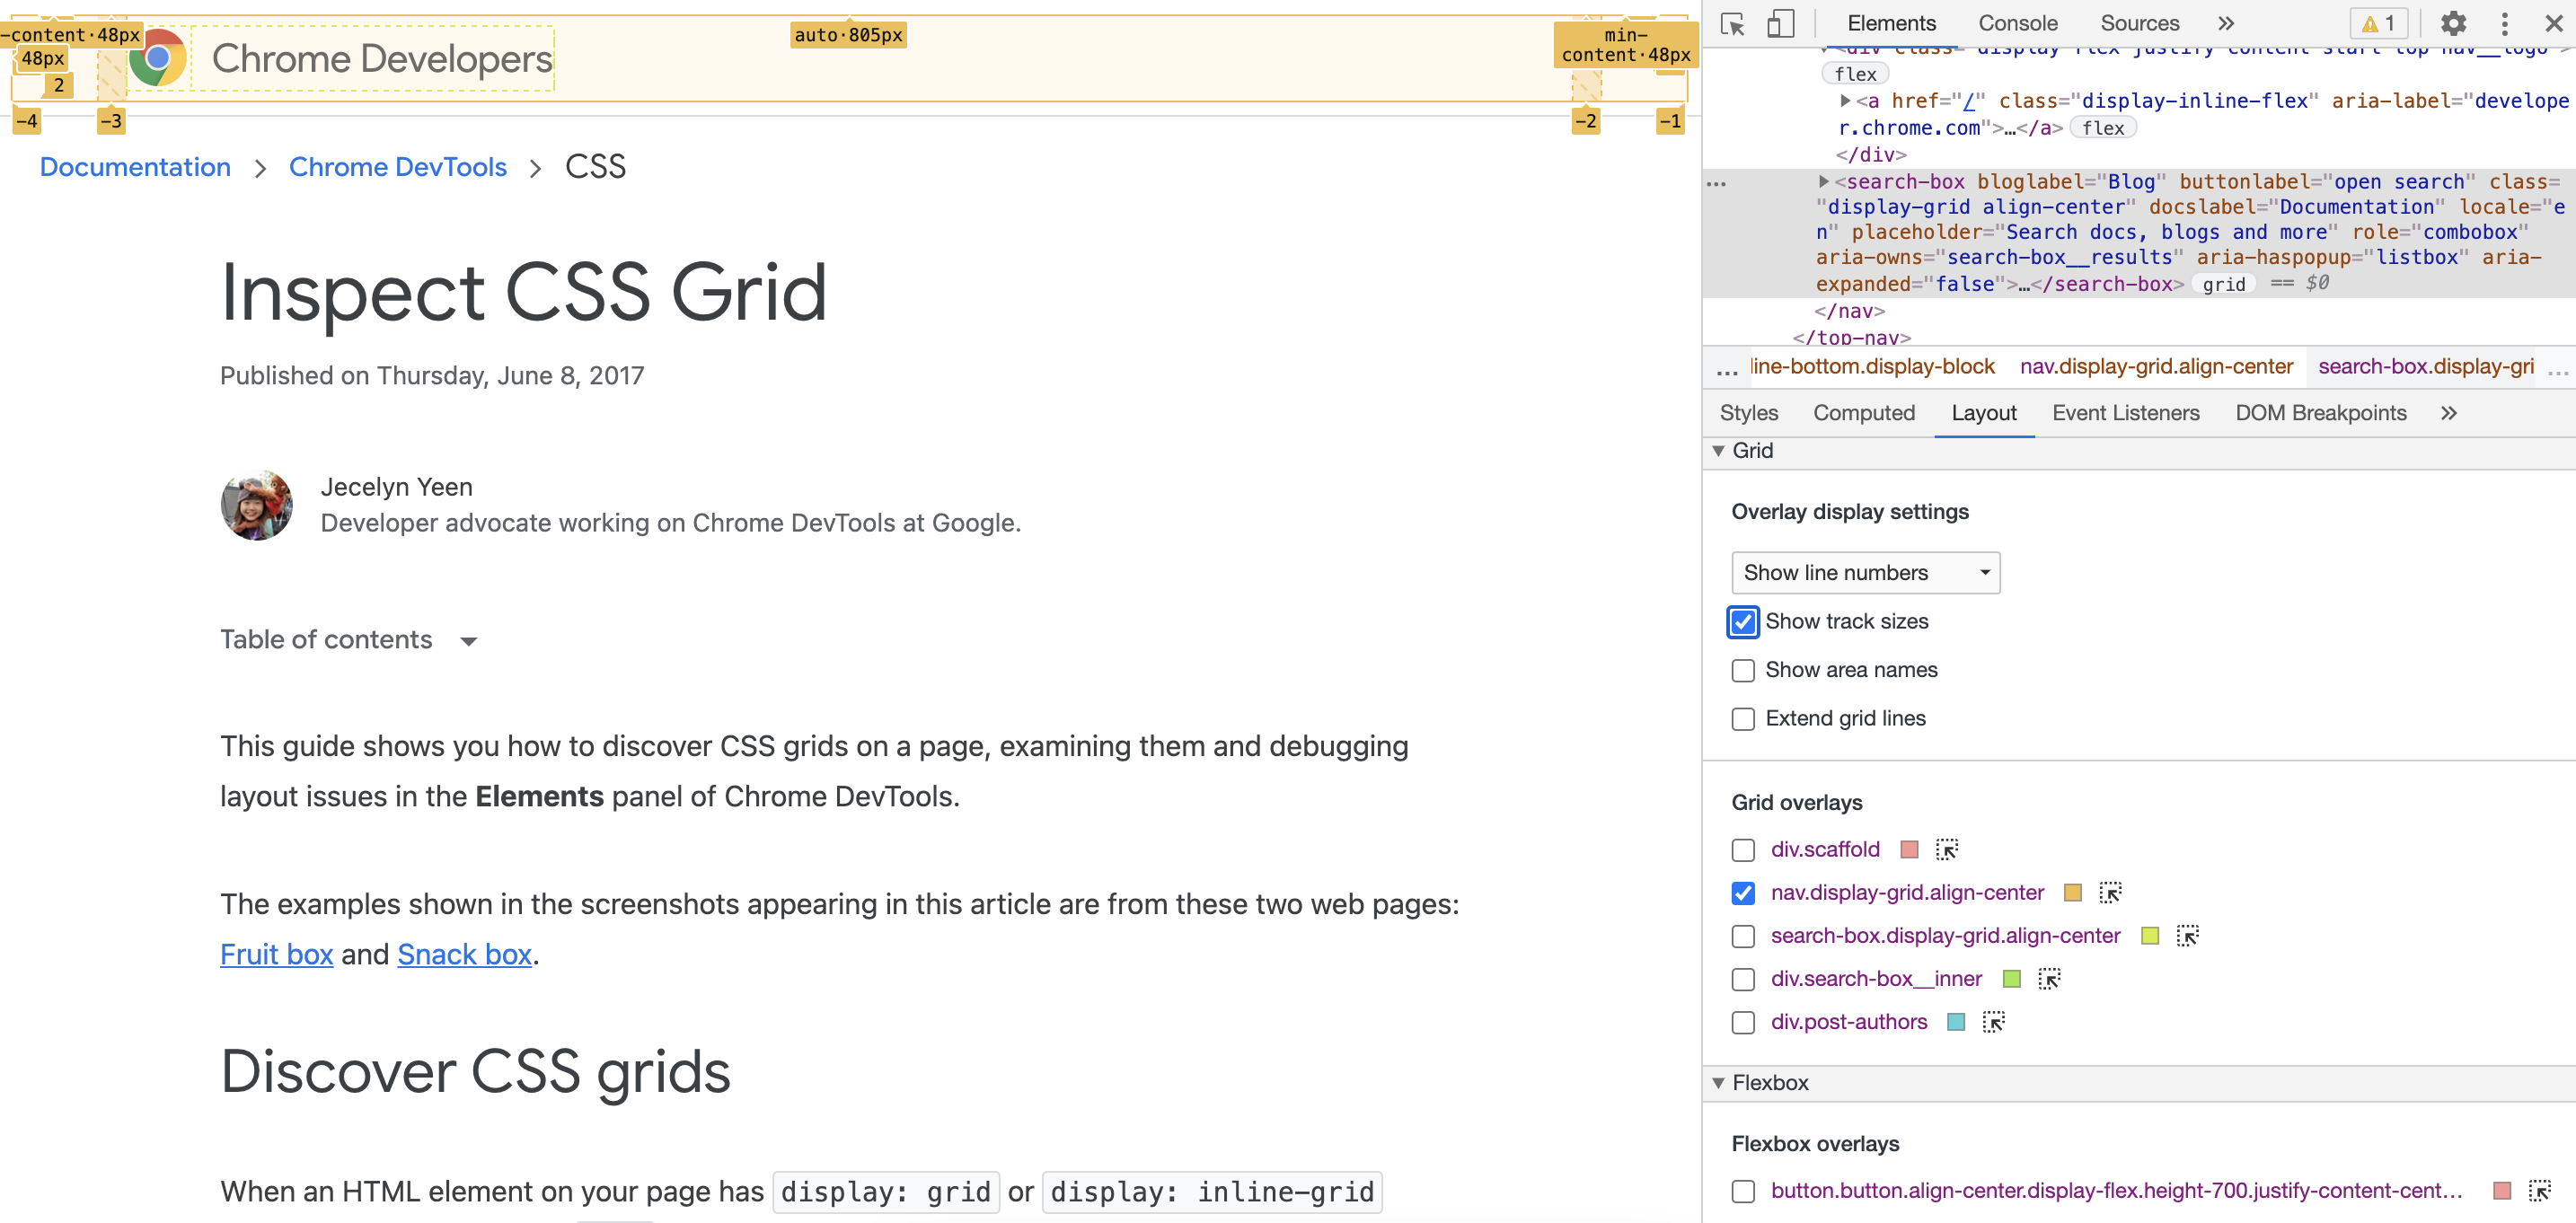The width and height of the screenshot is (2576, 1223).
Task: Reveal div.post-authors element in Elements icon
Action: (x=1993, y=1022)
